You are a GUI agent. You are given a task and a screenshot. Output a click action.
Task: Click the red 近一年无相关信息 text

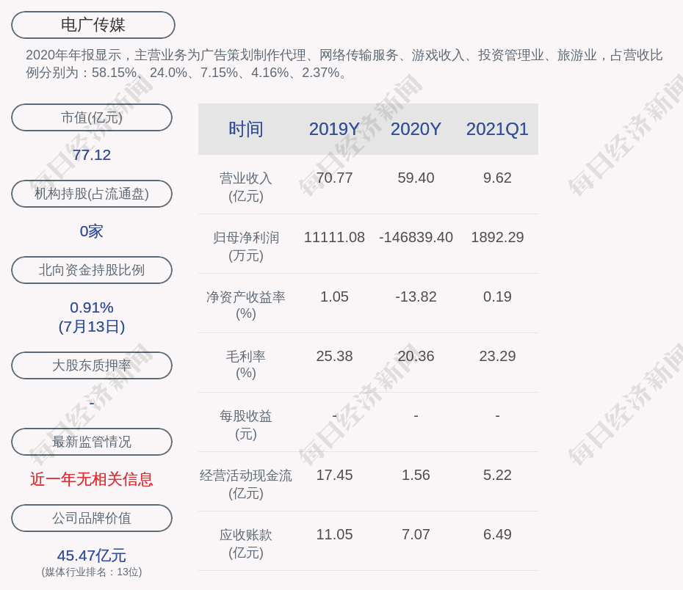pos(92,479)
